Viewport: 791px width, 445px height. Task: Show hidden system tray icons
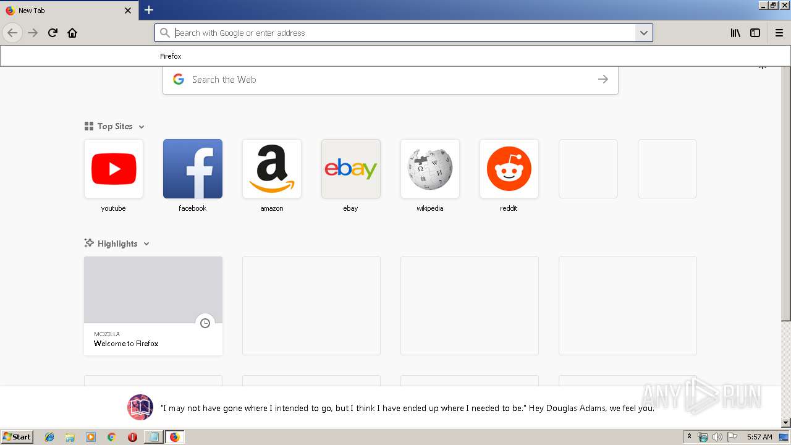coord(689,437)
